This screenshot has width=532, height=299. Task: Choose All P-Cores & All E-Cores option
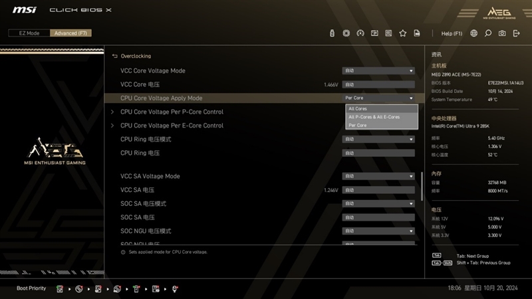(x=381, y=117)
